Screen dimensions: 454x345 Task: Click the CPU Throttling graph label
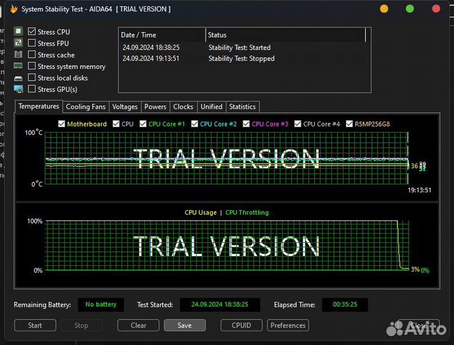point(247,213)
